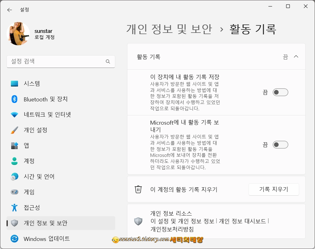This screenshot has width=315, height=249.
Task: Select the 앱 icon in the sidebar
Action: [14, 145]
